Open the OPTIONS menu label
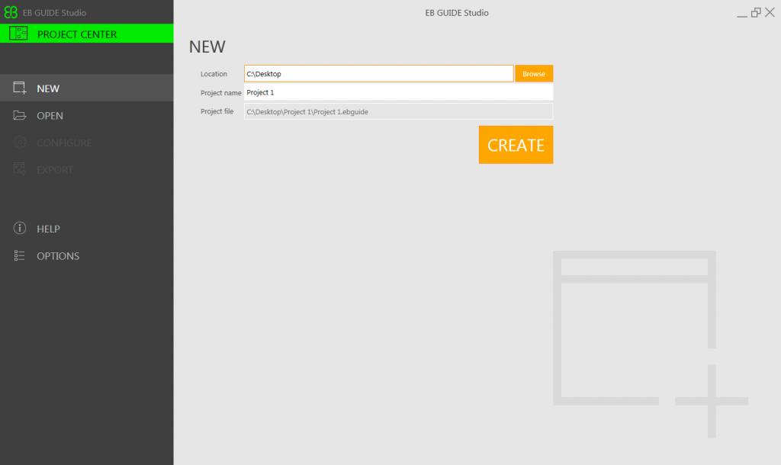The width and height of the screenshot is (781, 465). click(58, 256)
